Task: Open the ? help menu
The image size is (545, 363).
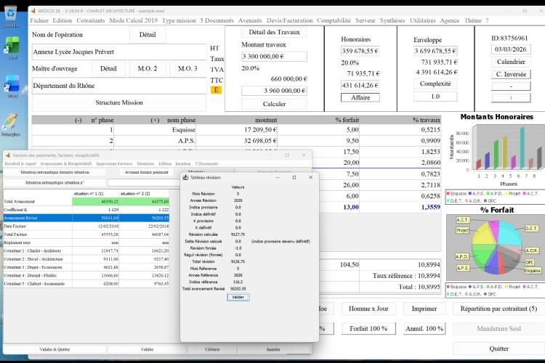Action: [x=487, y=20]
